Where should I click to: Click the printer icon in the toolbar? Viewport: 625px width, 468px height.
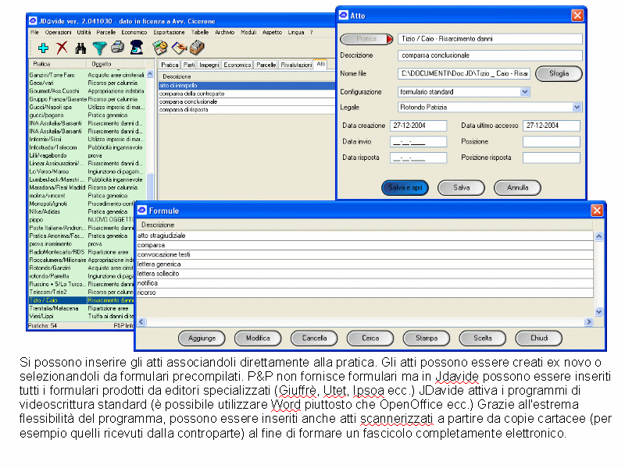pos(118,48)
